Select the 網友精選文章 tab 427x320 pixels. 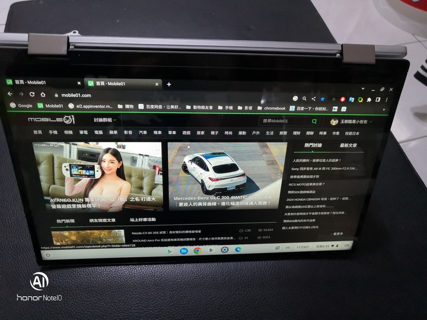tap(103, 220)
